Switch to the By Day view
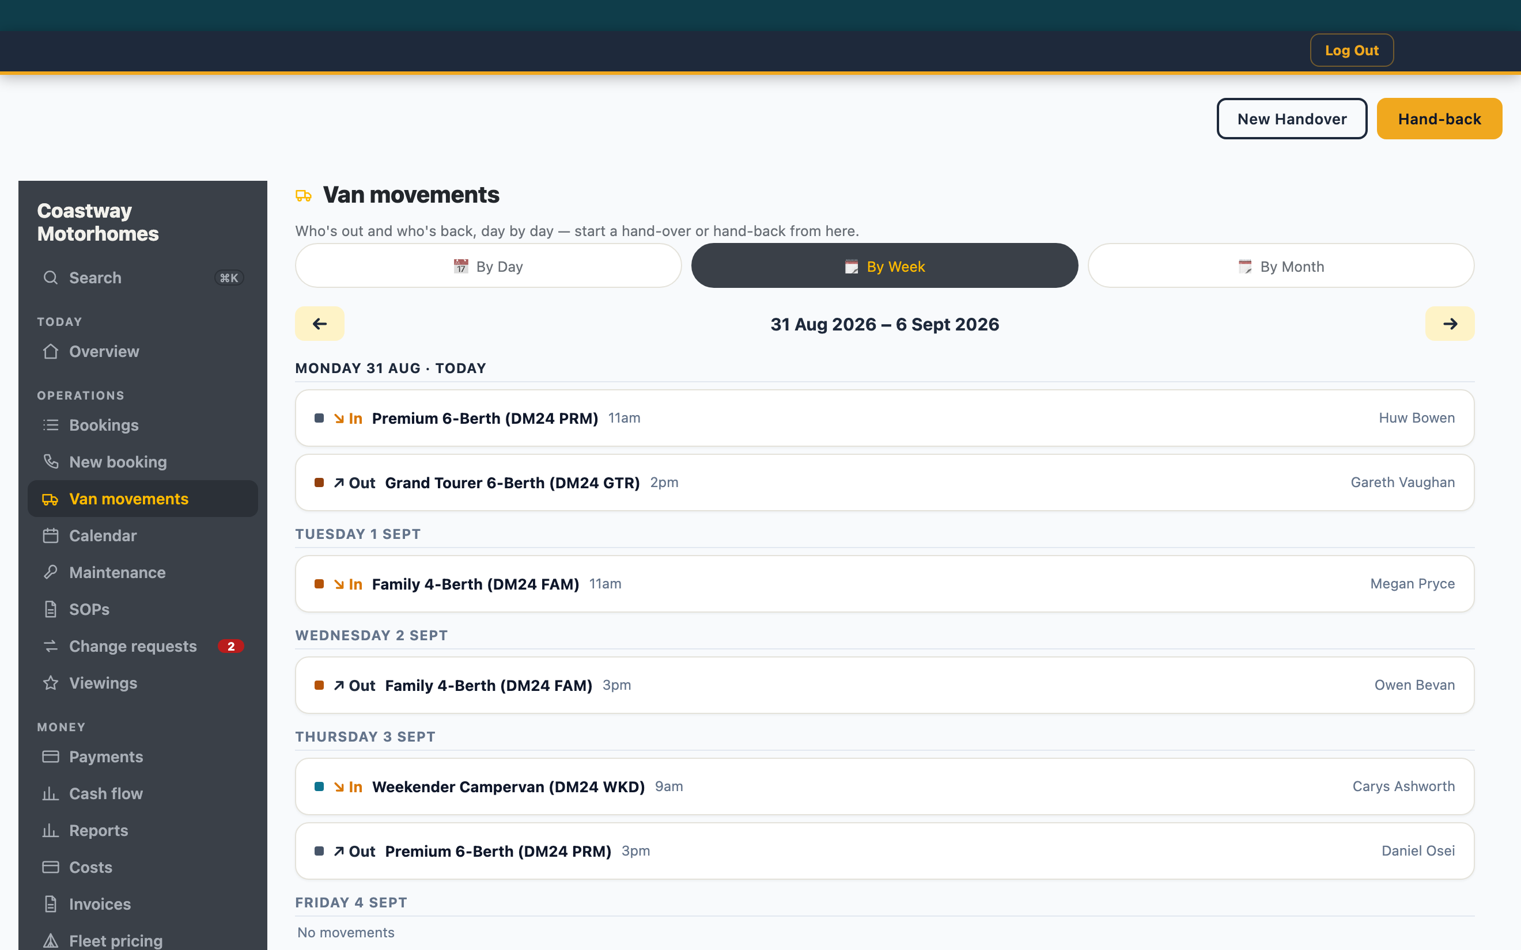Viewport: 1521px width, 950px height. (x=489, y=266)
